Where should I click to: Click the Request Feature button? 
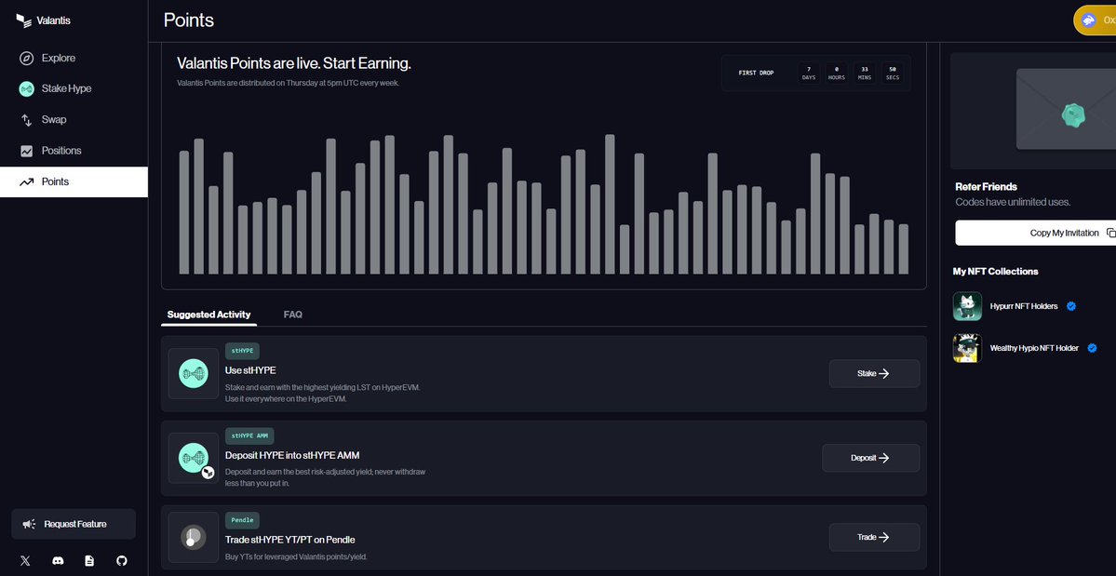coord(74,524)
